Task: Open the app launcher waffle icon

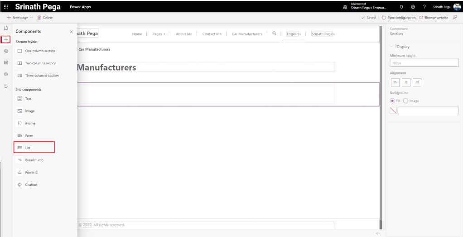Action: 6,7
